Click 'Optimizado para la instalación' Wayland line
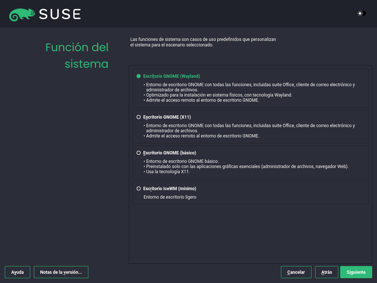 click(x=219, y=95)
